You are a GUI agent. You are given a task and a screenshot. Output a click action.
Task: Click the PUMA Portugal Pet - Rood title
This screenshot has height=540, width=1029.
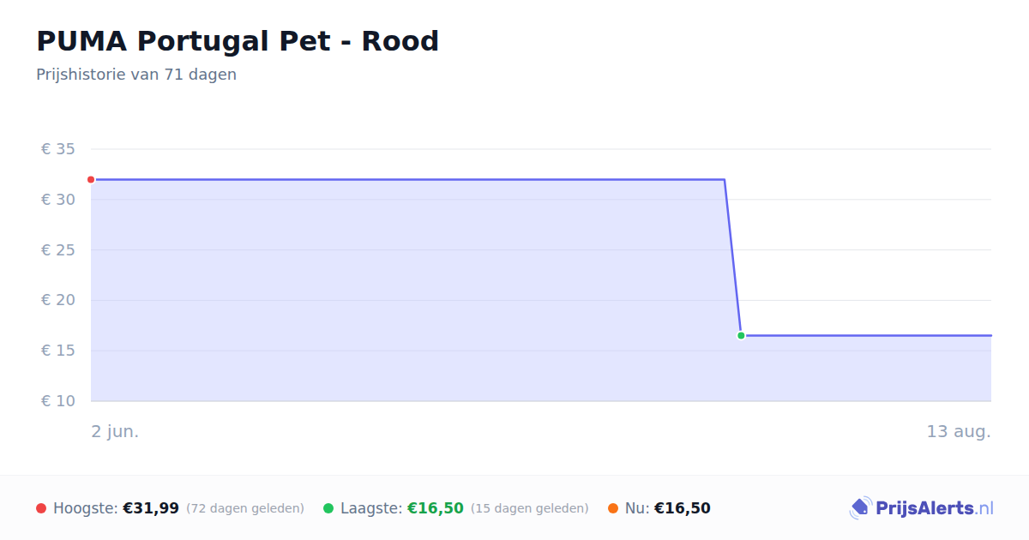tap(238, 41)
